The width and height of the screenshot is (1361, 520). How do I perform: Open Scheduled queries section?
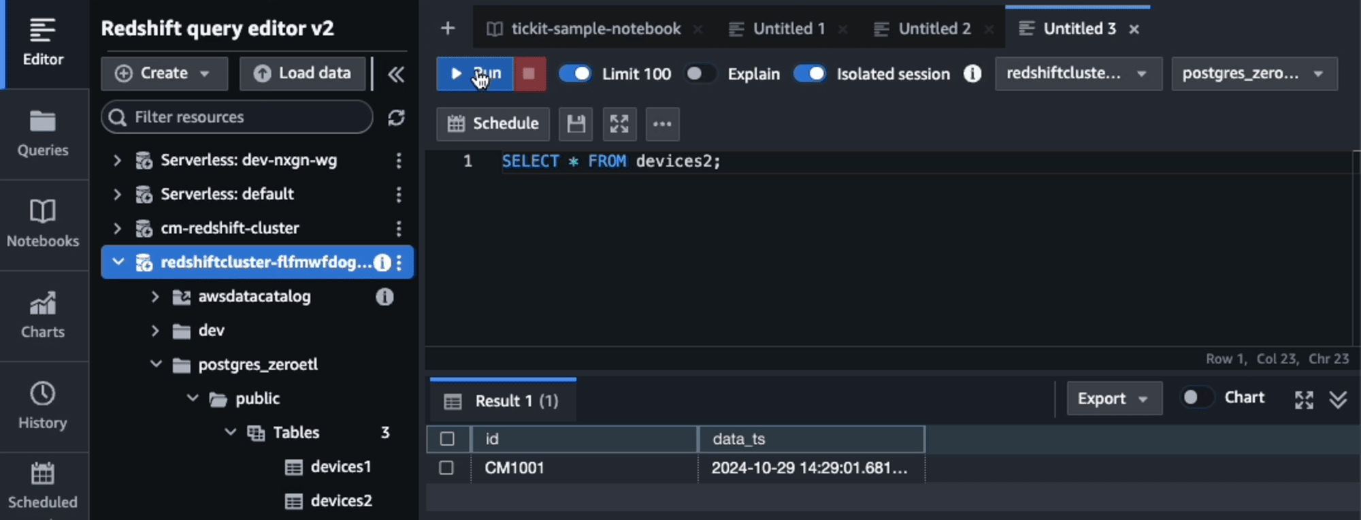43,486
